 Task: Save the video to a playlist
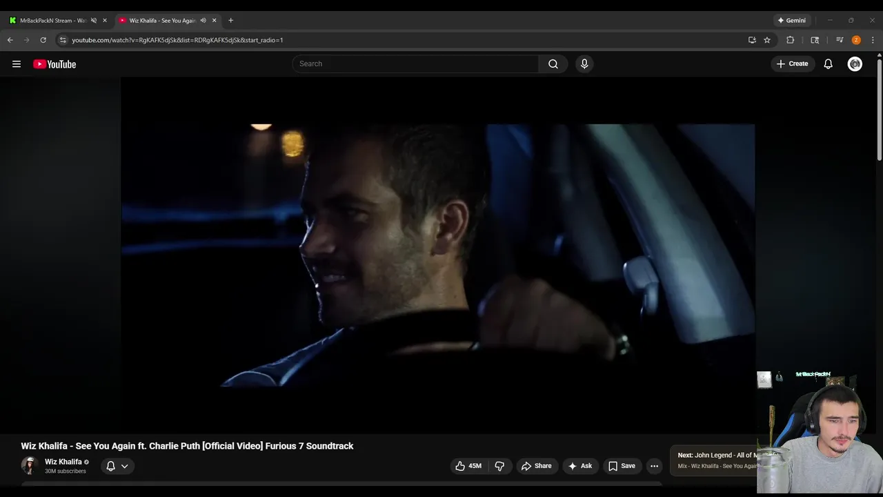[622, 466]
